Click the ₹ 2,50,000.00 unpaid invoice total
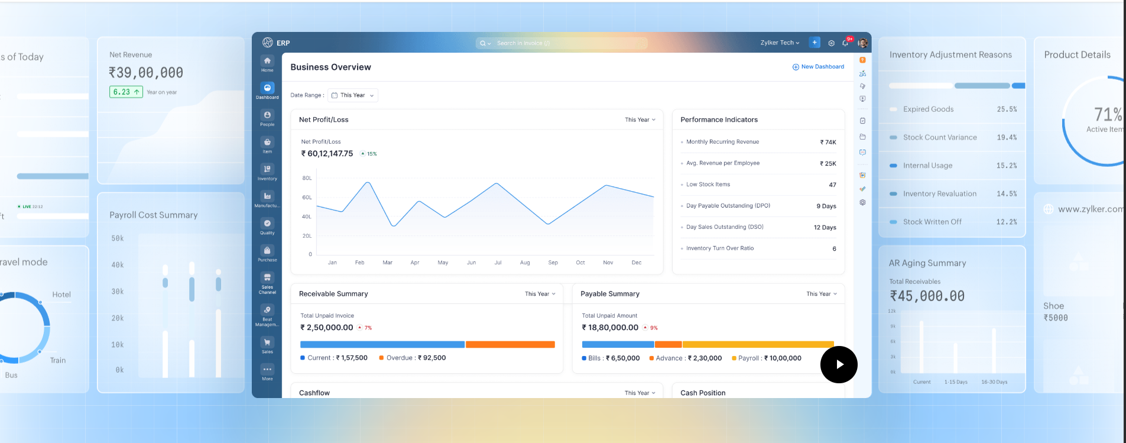 coord(327,328)
